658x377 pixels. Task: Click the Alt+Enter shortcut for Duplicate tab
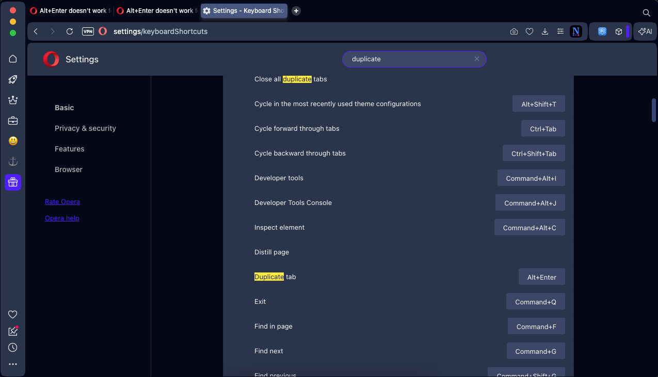coord(541,277)
